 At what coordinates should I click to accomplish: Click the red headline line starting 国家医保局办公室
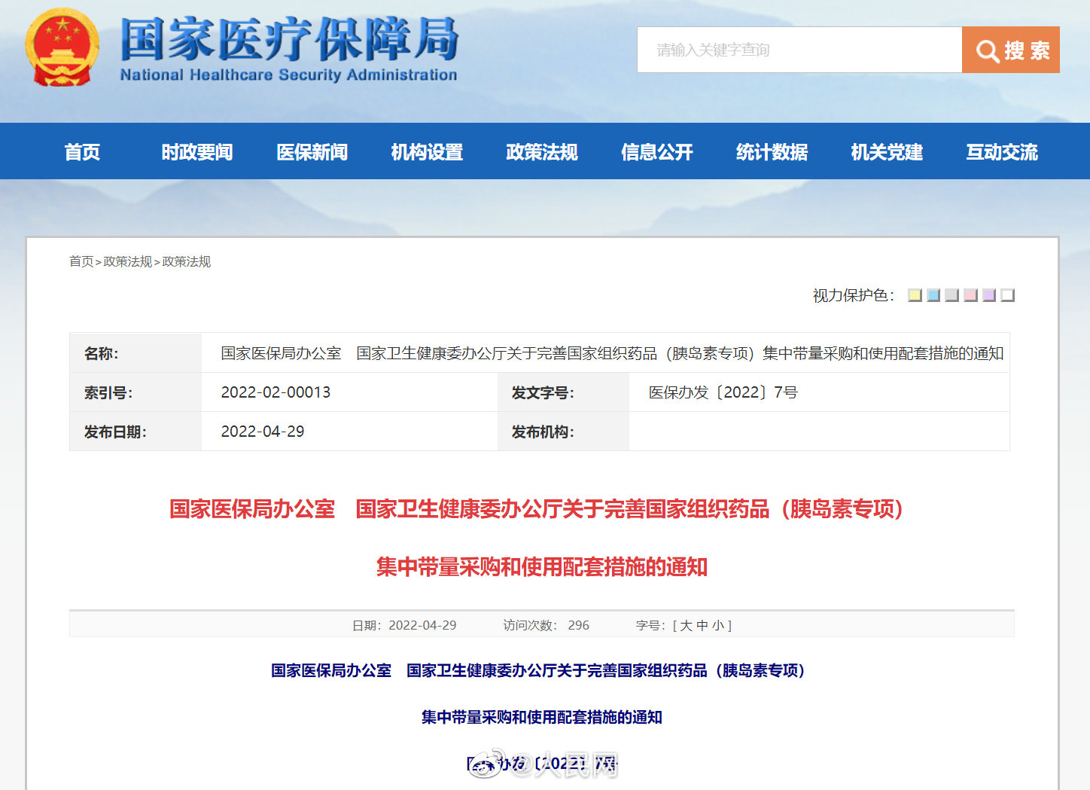[x=536, y=509]
